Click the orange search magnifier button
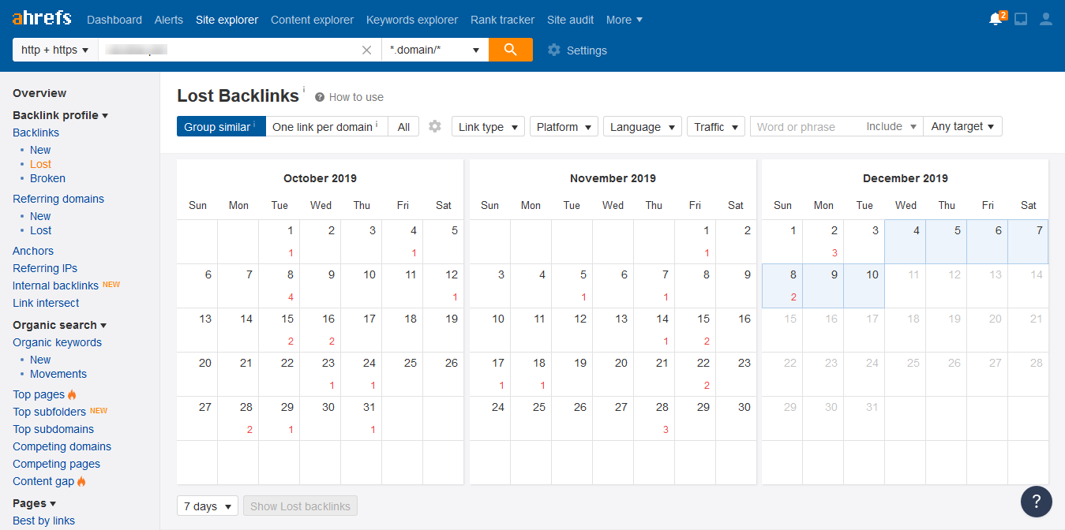 510,50
